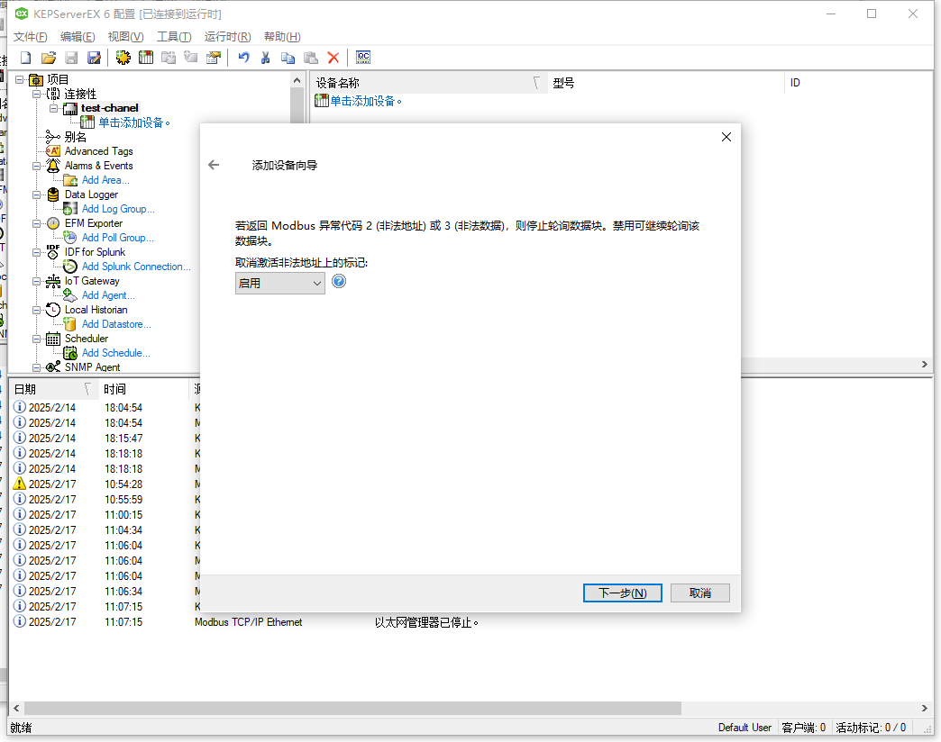Viewport: 941px width, 742px height.
Task: Collapse the Data Logger tree node
Action: coord(37,195)
